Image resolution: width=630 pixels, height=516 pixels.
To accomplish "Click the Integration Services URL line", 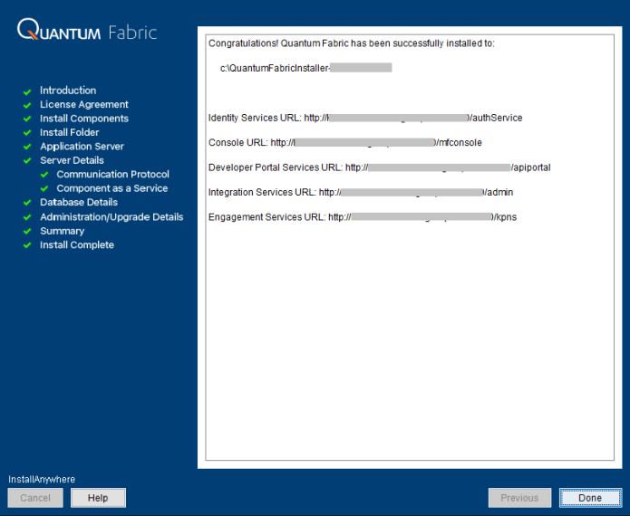I will [361, 193].
